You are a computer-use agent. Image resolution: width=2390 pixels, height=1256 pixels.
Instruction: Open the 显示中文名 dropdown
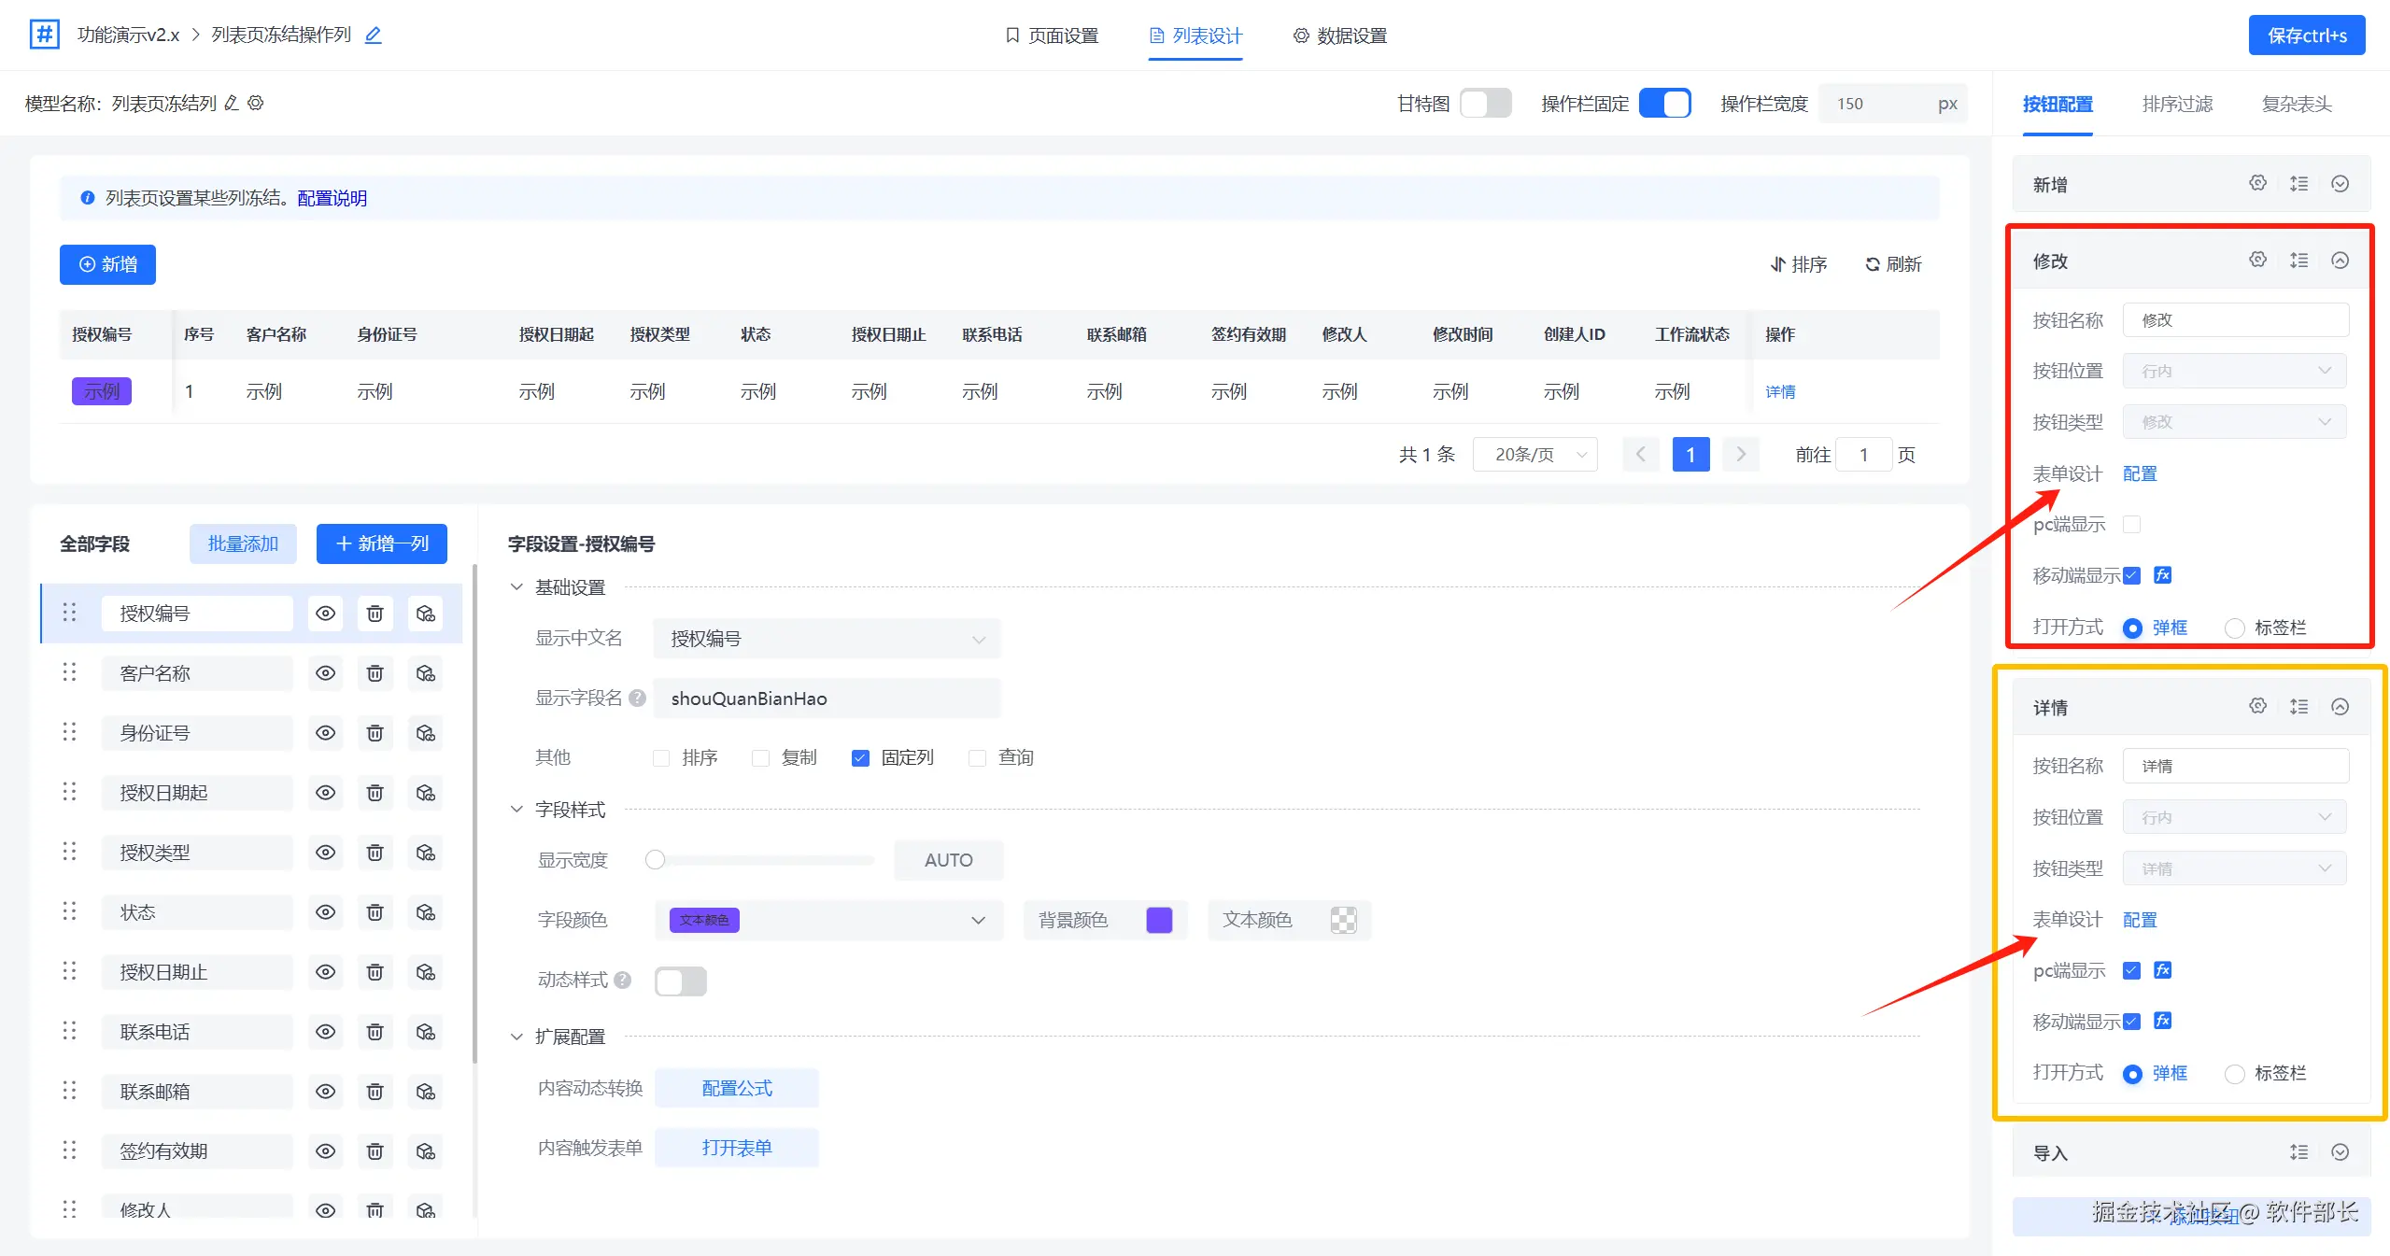826,639
